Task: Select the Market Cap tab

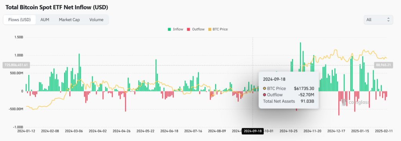Action: pyautogui.click(x=69, y=19)
